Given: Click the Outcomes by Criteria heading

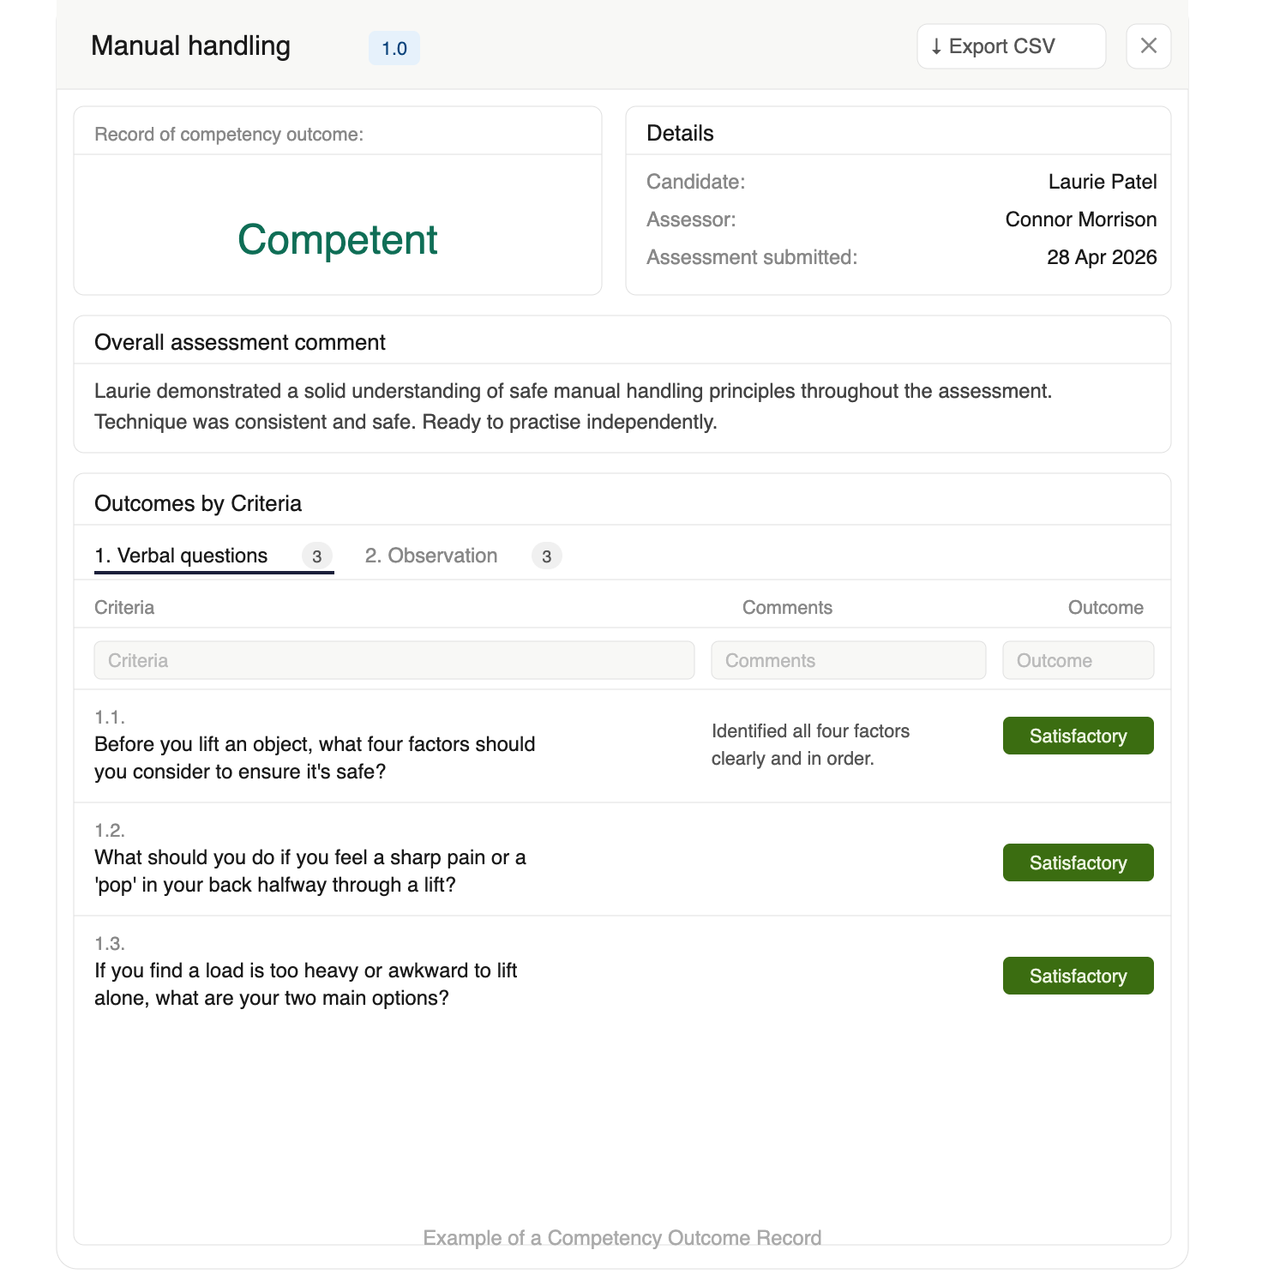Looking at the screenshot, I should tap(198, 504).
